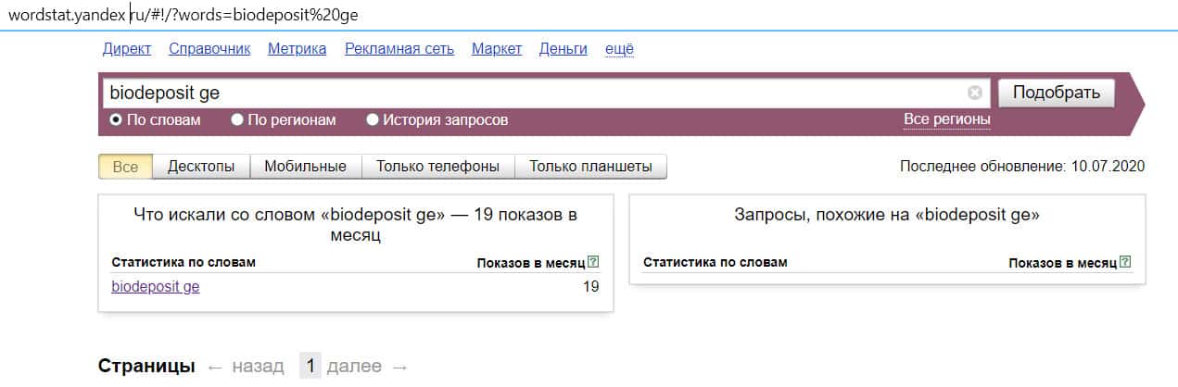
Task: Select the "Только планшеты" tab
Action: pyautogui.click(x=590, y=167)
